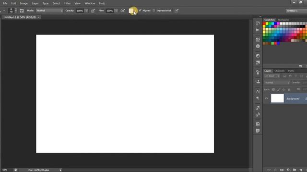The image size is (307, 172).
Task: Select the Untitled-1 document tab
Action: (20, 17)
